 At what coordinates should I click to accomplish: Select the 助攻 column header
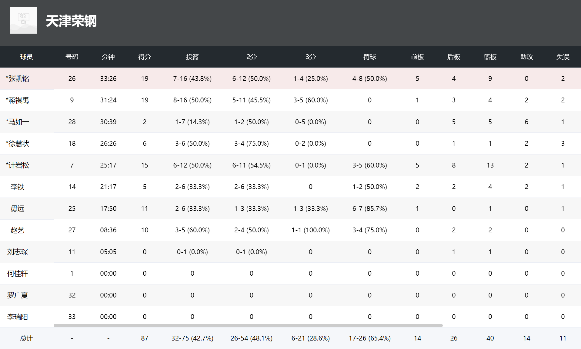pyautogui.click(x=526, y=57)
